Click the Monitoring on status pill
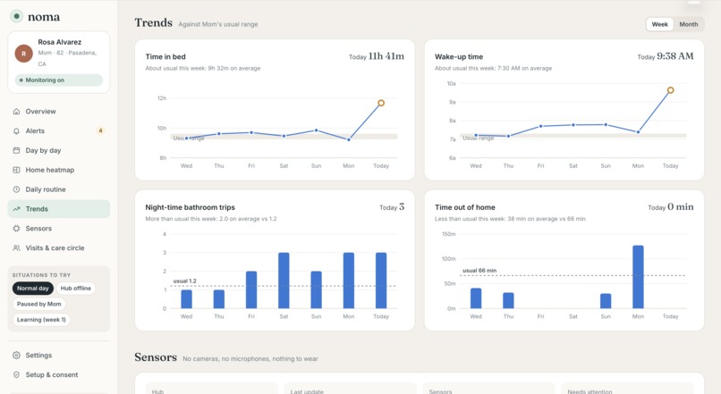 [59, 80]
